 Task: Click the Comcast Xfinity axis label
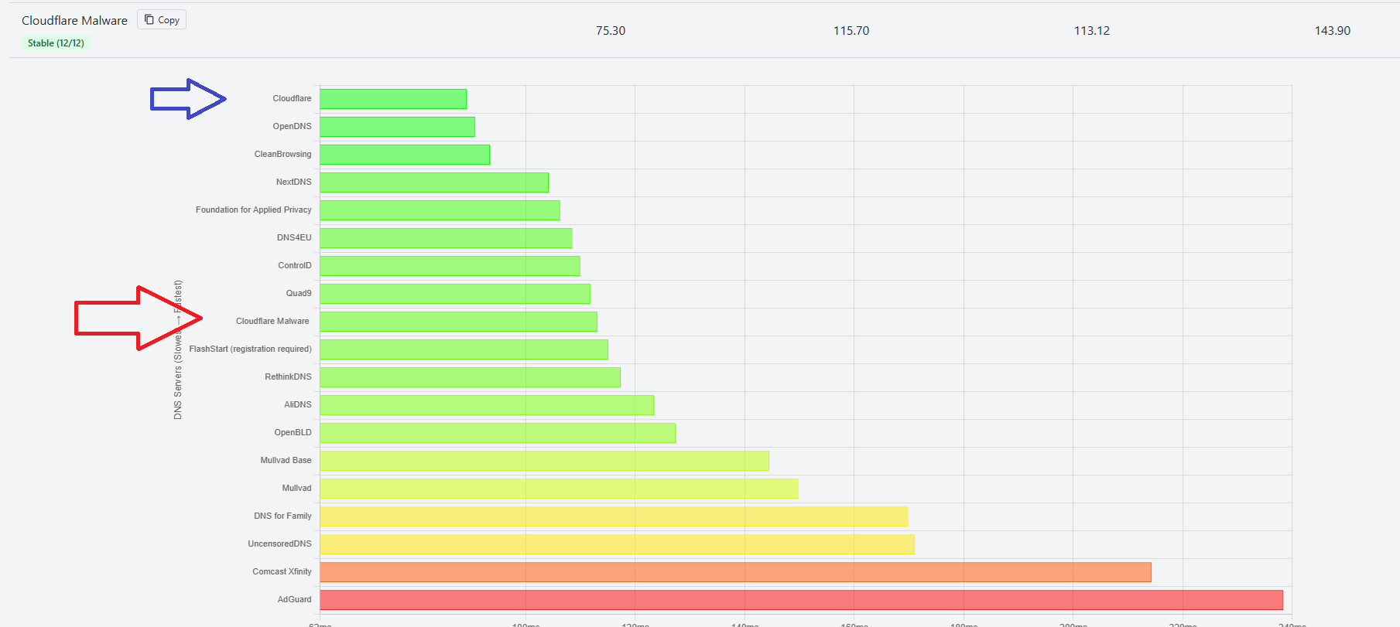coord(282,572)
